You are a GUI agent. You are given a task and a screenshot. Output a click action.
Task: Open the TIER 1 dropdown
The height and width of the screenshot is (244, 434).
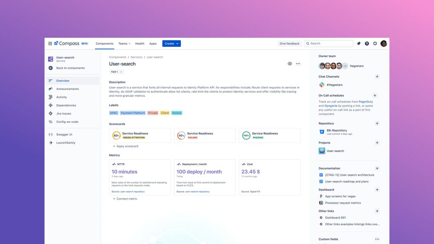point(116,72)
